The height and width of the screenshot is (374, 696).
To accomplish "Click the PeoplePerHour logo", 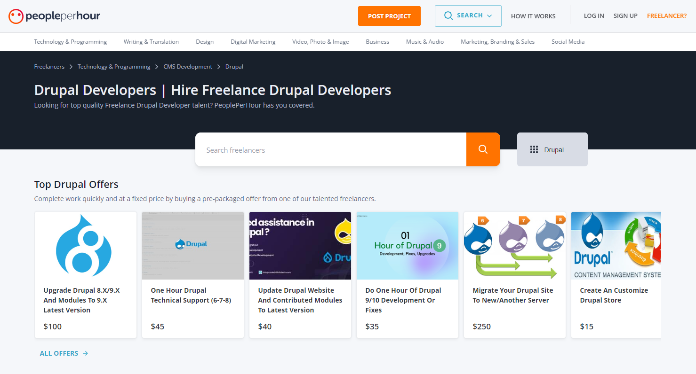I will (x=54, y=16).
